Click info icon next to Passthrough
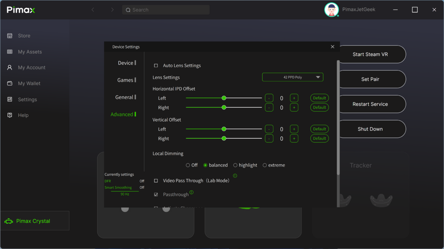The image size is (444, 249). 191,192
